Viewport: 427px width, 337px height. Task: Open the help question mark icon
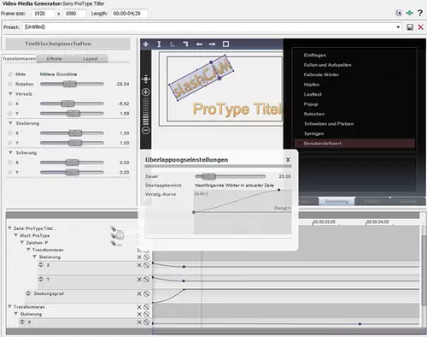420,13
